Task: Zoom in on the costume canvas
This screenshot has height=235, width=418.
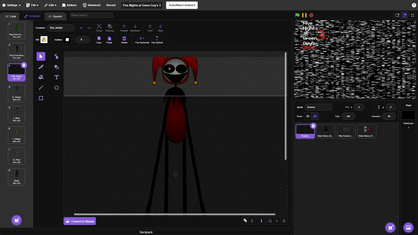Action: click(x=284, y=221)
